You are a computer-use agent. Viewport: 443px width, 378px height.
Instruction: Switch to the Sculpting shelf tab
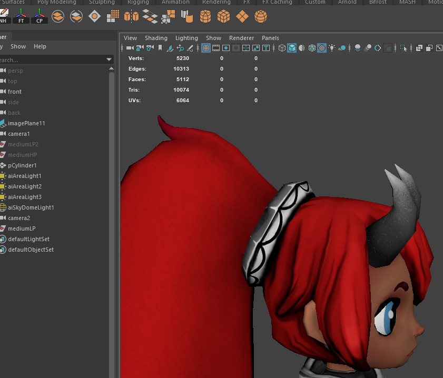pos(102,3)
